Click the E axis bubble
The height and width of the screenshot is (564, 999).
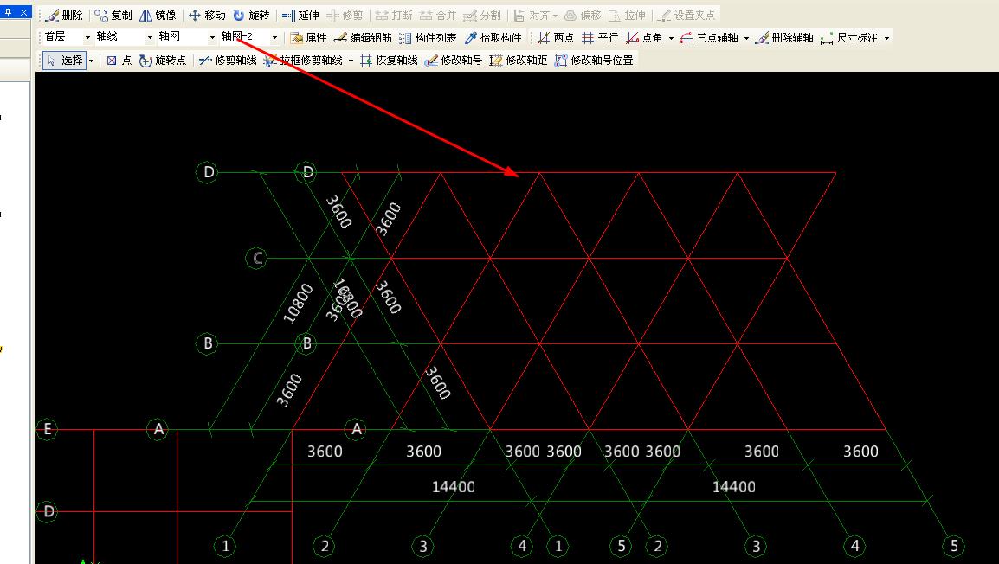(x=47, y=429)
